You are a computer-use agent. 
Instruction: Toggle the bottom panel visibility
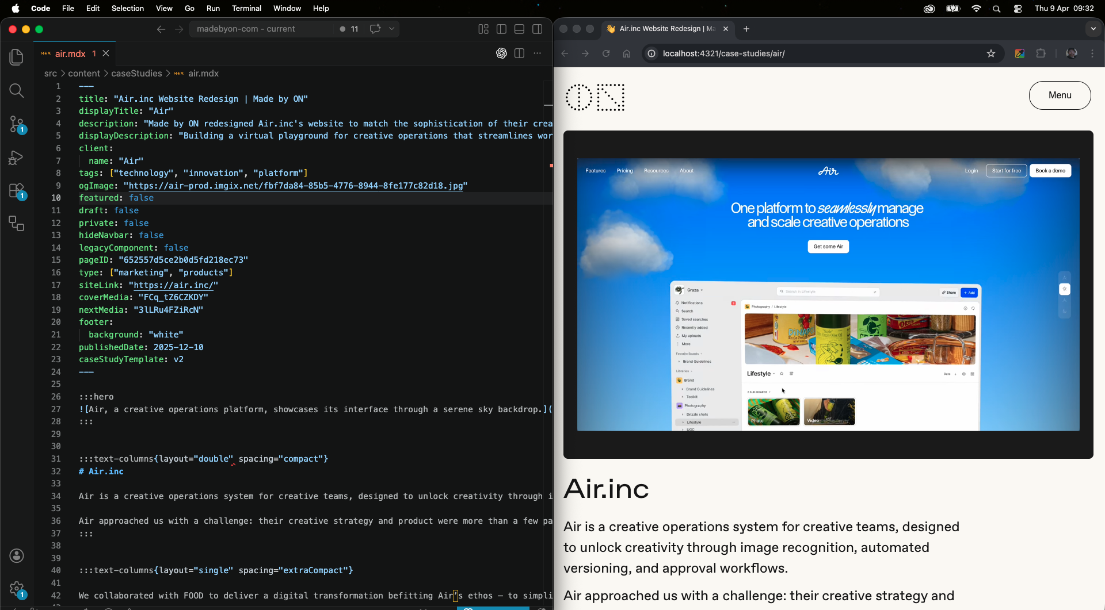coord(519,29)
